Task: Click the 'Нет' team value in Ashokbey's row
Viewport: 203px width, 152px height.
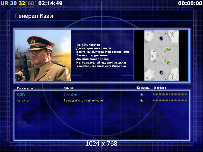Action: [x=142, y=101]
